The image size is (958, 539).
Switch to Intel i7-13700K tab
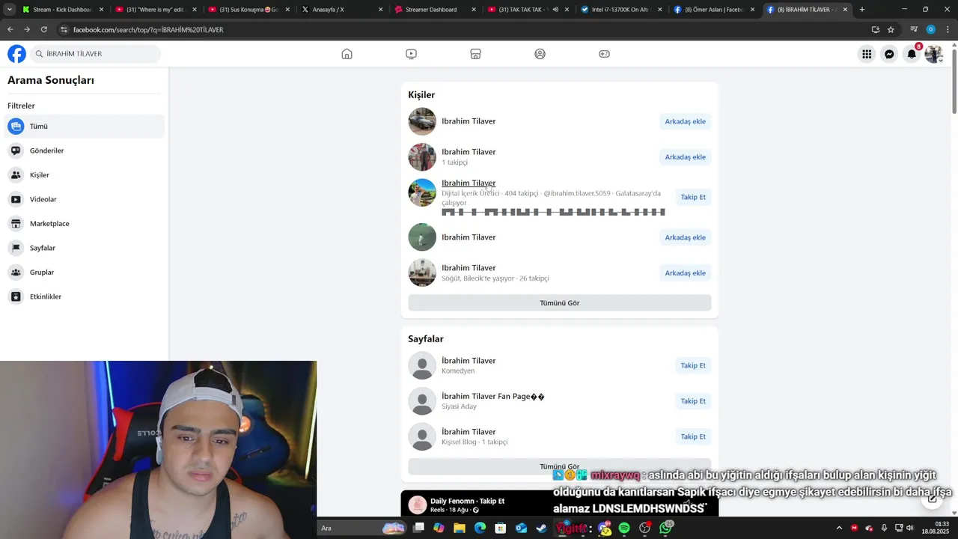[x=621, y=10]
